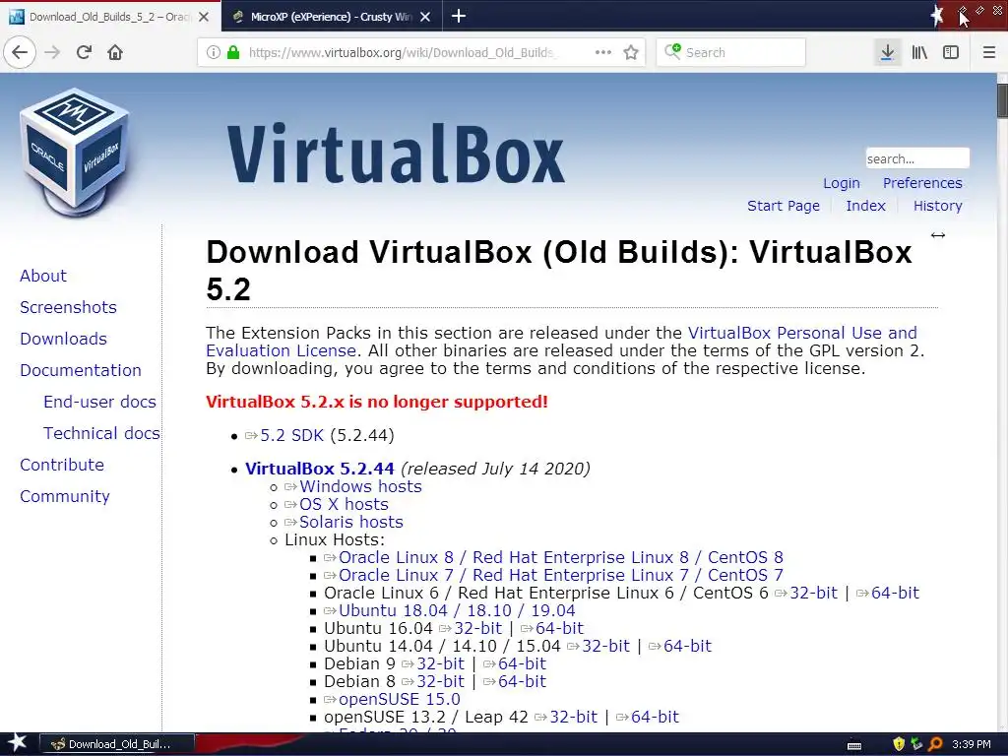Select Download_Old_Buil... taskbar button

click(x=117, y=744)
